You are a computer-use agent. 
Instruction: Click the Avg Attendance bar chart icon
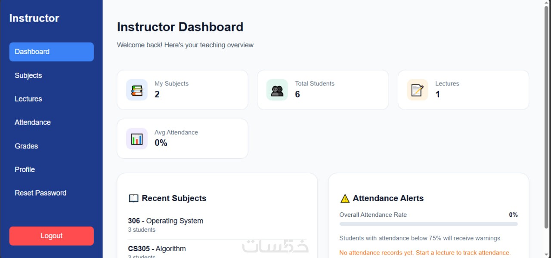pyautogui.click(x=137, y=139)
